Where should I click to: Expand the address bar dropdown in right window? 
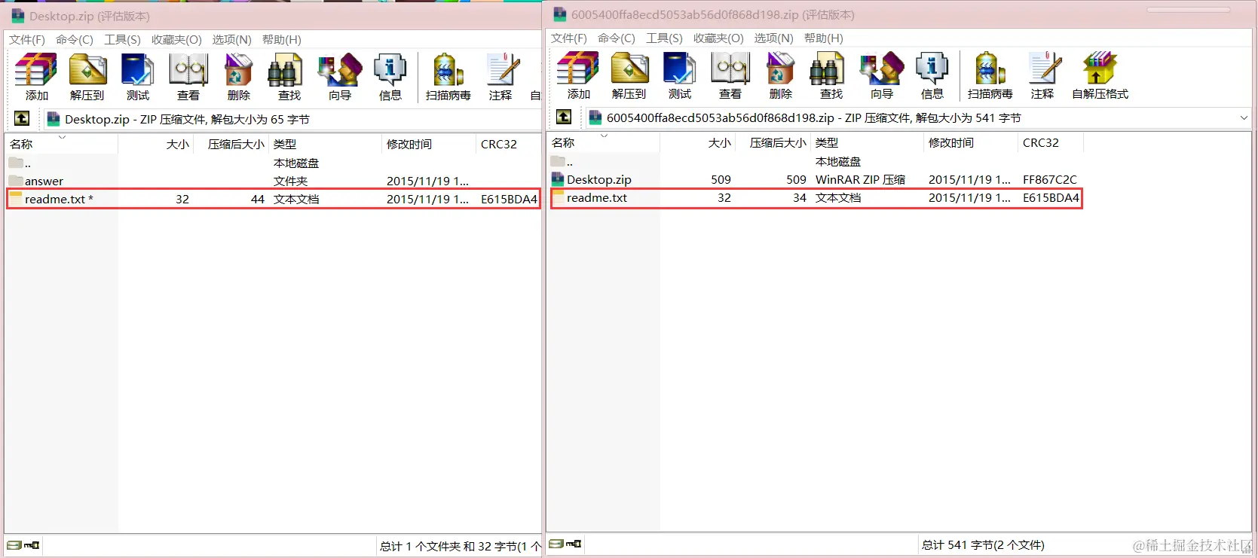click(x=1244, y=117)
